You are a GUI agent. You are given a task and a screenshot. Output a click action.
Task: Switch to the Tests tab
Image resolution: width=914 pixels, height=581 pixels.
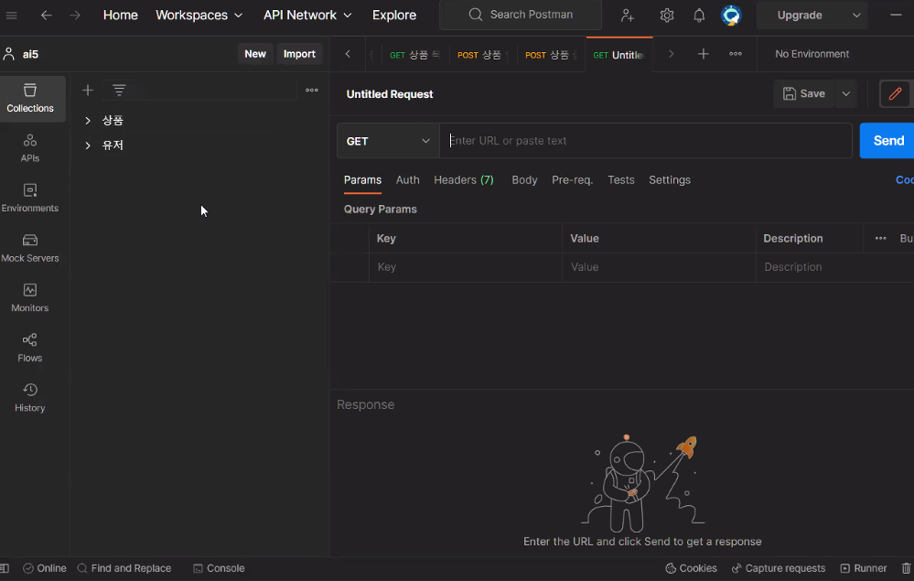tap(621, 180)
